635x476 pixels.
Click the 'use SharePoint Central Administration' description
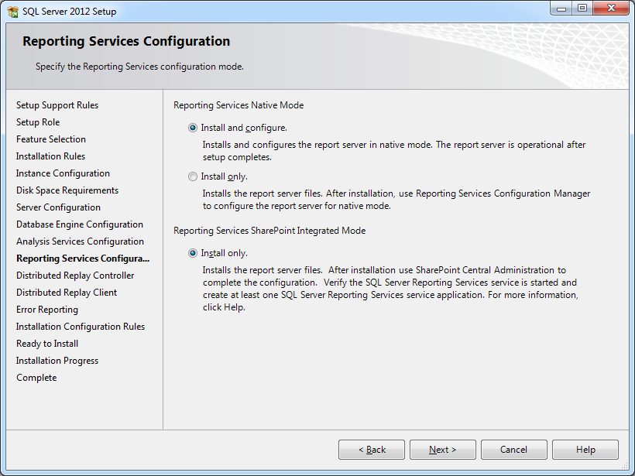coord(390,289)
